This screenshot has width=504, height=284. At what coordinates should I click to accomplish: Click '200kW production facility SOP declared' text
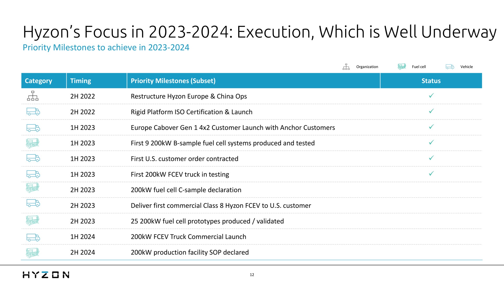(x=190, y=252)
